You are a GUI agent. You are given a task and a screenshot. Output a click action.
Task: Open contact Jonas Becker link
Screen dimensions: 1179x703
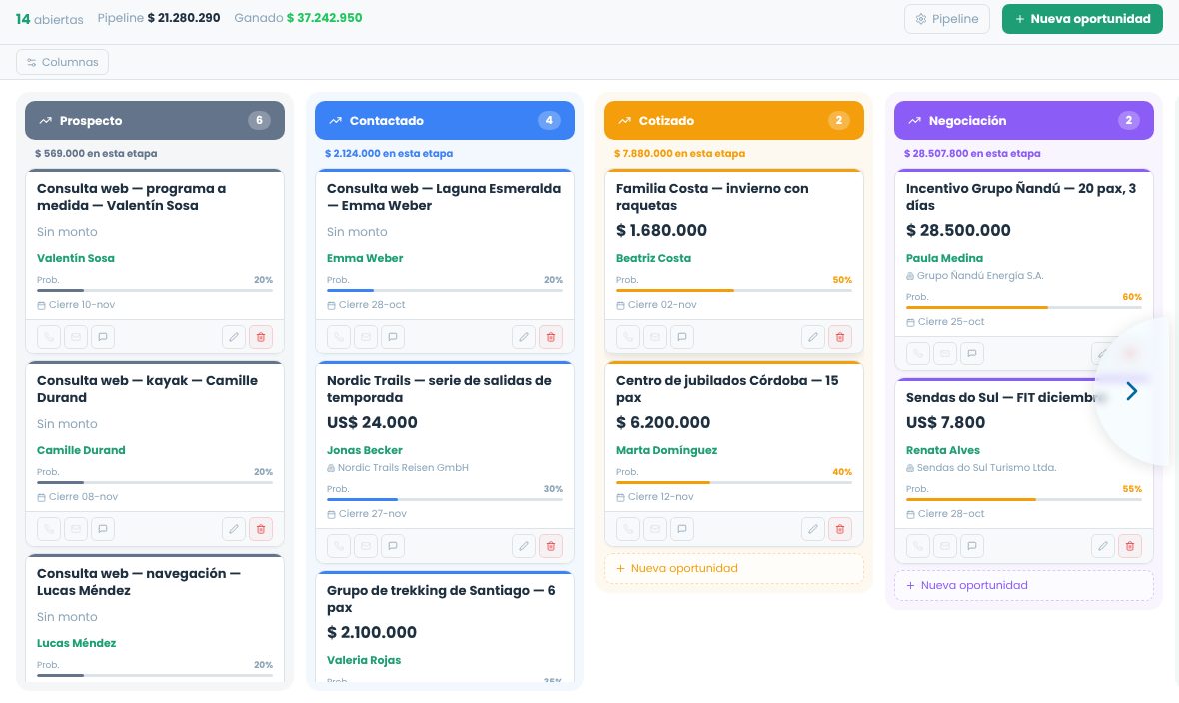tap(365, 450)
